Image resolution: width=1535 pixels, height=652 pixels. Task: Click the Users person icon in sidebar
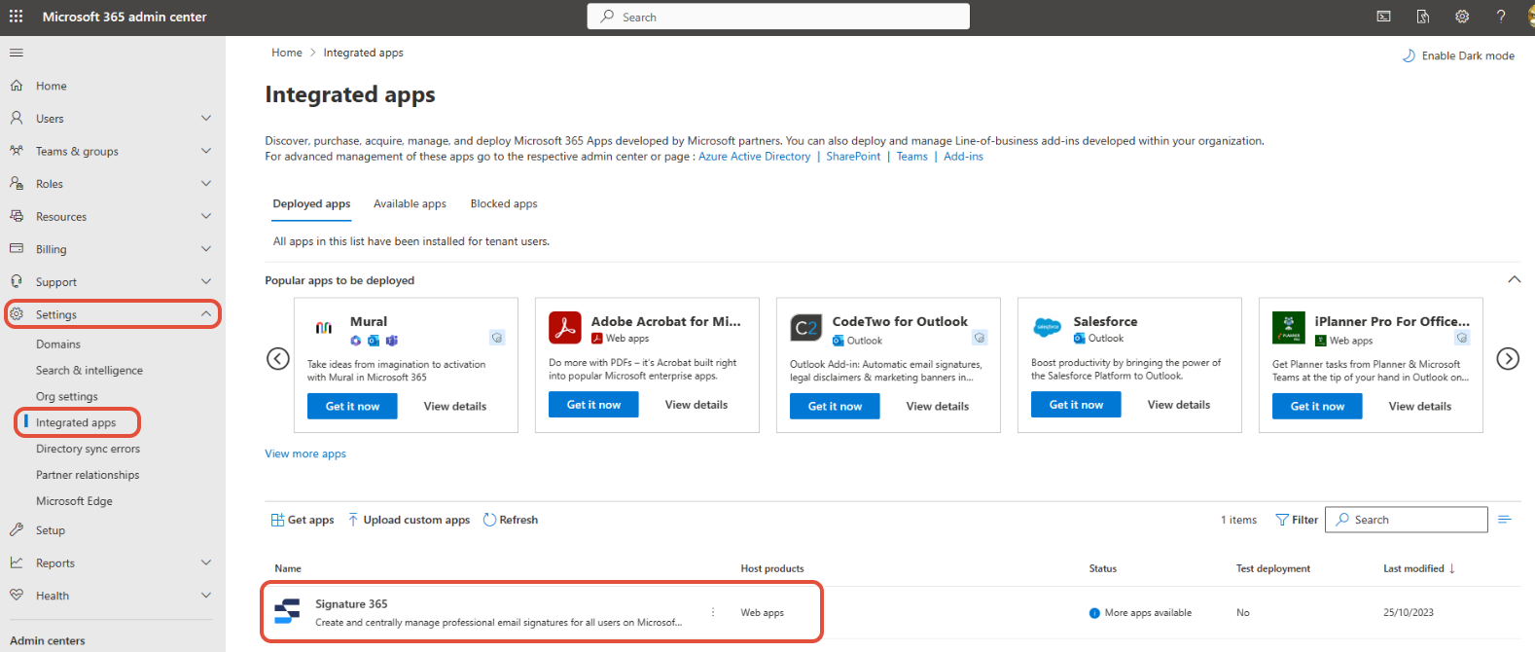click(x=17, y=118)
